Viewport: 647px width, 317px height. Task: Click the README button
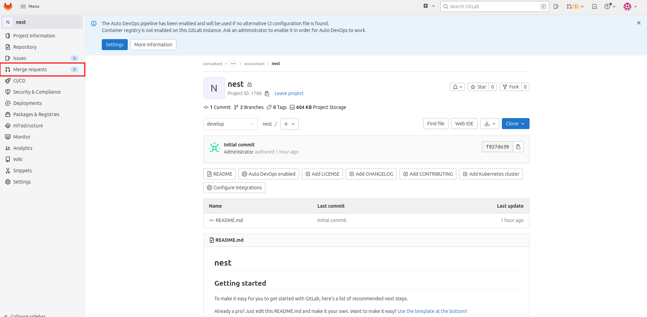pos(219,174)
